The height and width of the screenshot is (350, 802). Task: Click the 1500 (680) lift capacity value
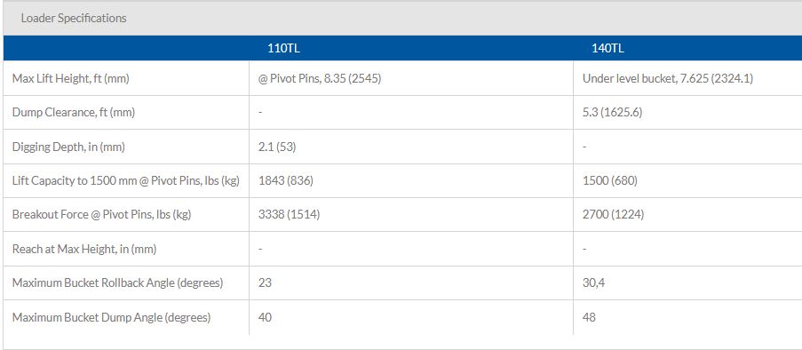point(609,181)
